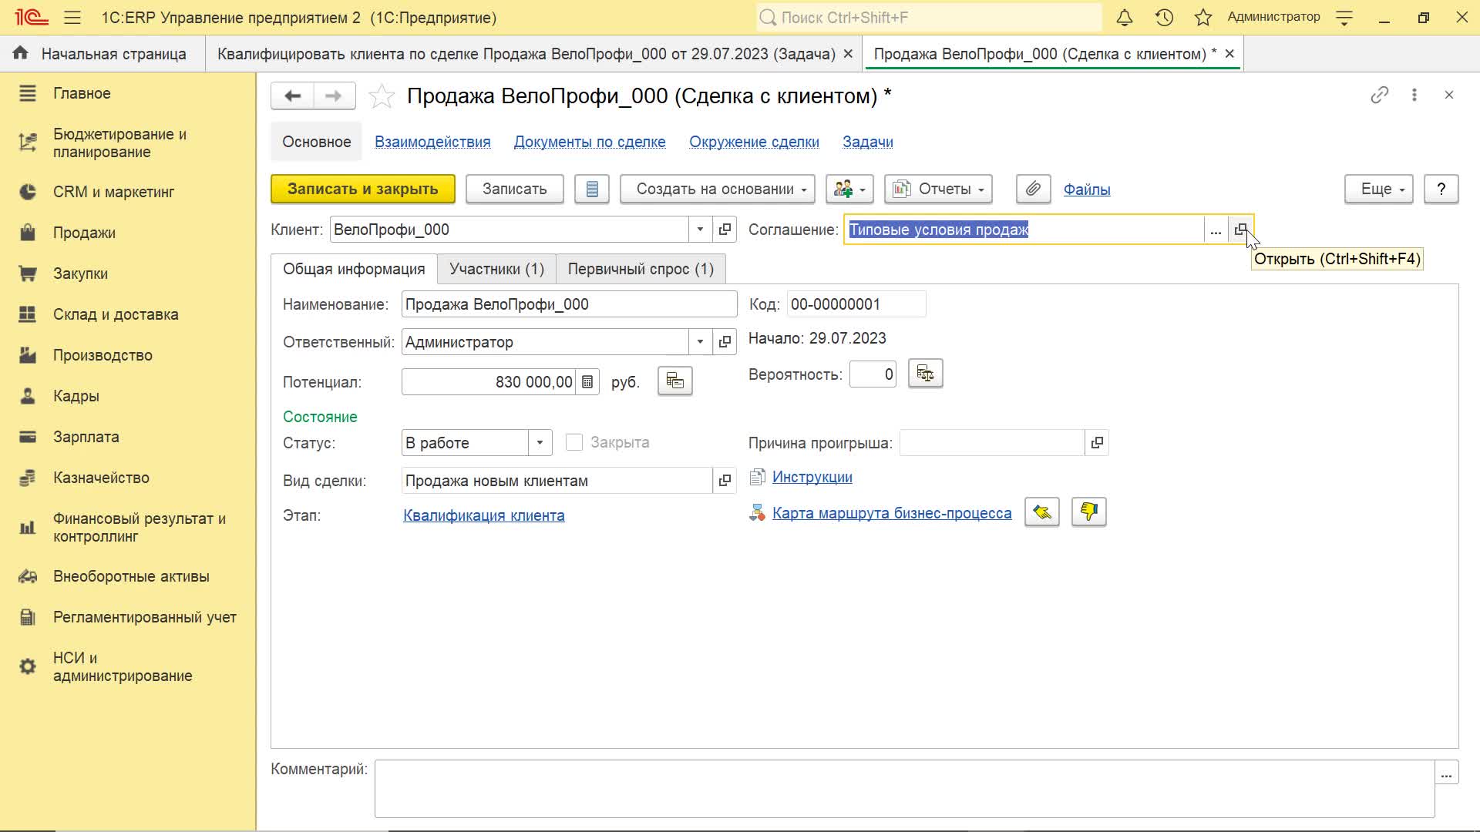This screenshot has height=832, width=1480.
Task: Go forward with the right arrow
Action: 334,96
